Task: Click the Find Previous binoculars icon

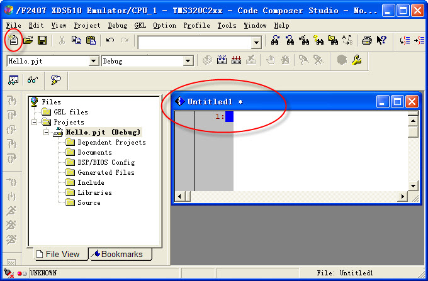Action: [290, 40]
